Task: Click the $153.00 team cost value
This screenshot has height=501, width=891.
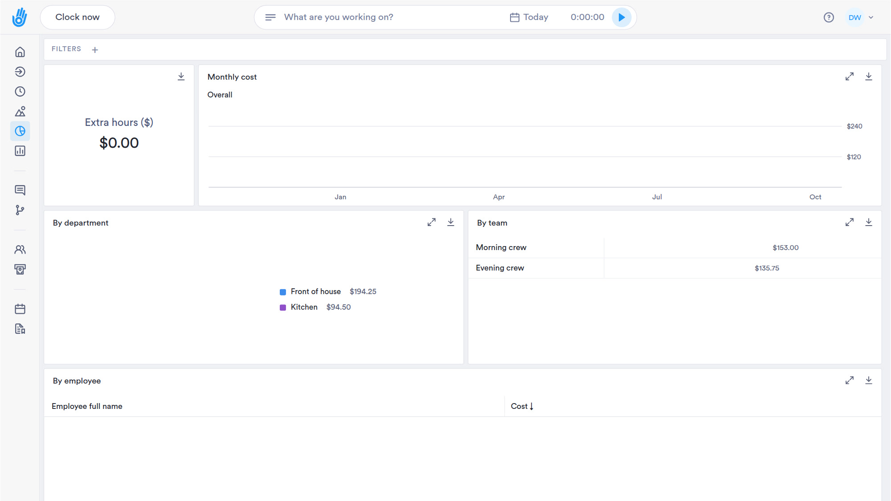Action: coord(785,248)
